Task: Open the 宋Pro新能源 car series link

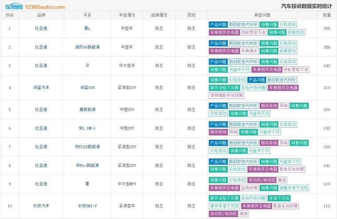Action: point(87,165)
